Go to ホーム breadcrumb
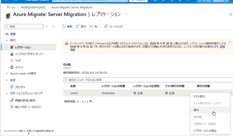The image size is (233, 136). pos(11,7)
